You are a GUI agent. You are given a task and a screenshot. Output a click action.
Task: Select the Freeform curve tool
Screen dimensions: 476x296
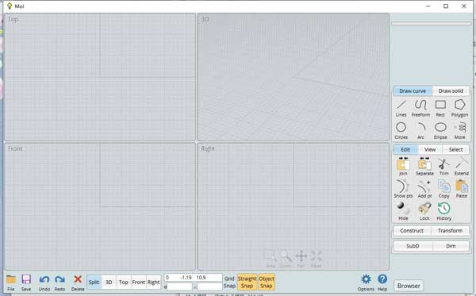click(420, 108)
